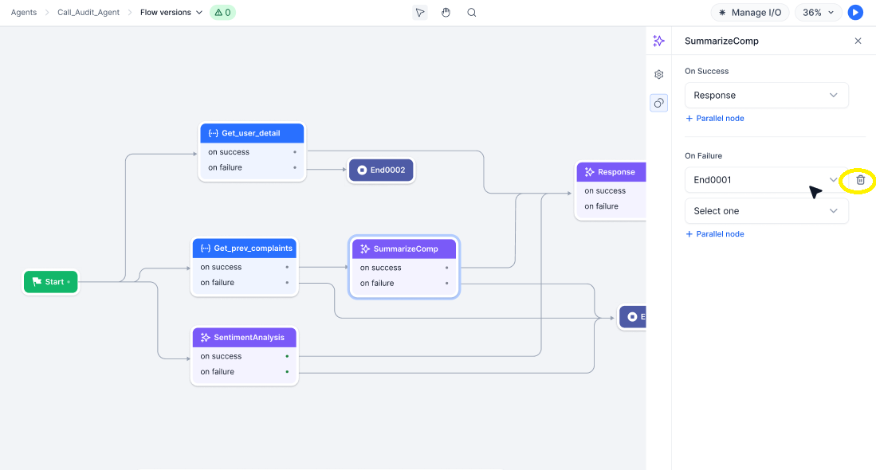Run the flow with play button
This screenshot has width=876, height=470.
tap(855, 13)
